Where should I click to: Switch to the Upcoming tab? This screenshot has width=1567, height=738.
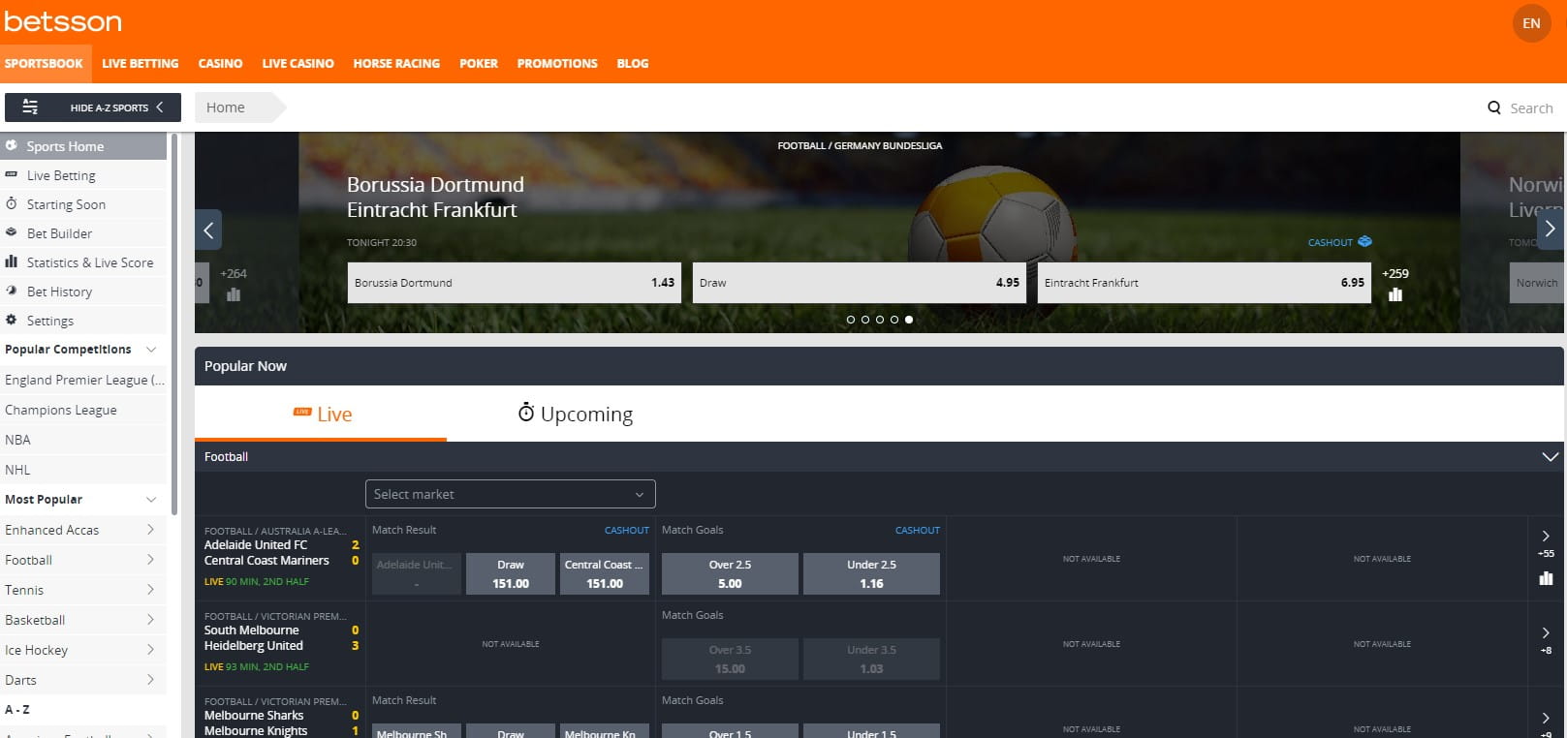click(x=576, y=414)
